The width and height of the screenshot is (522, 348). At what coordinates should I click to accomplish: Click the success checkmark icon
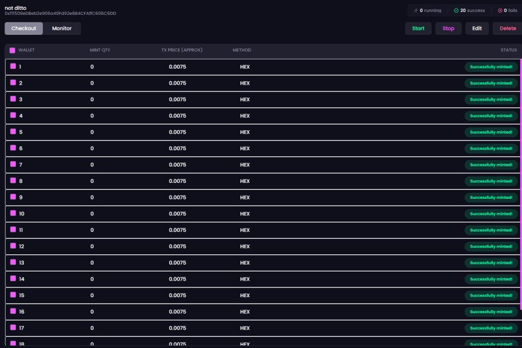(456, 11)
